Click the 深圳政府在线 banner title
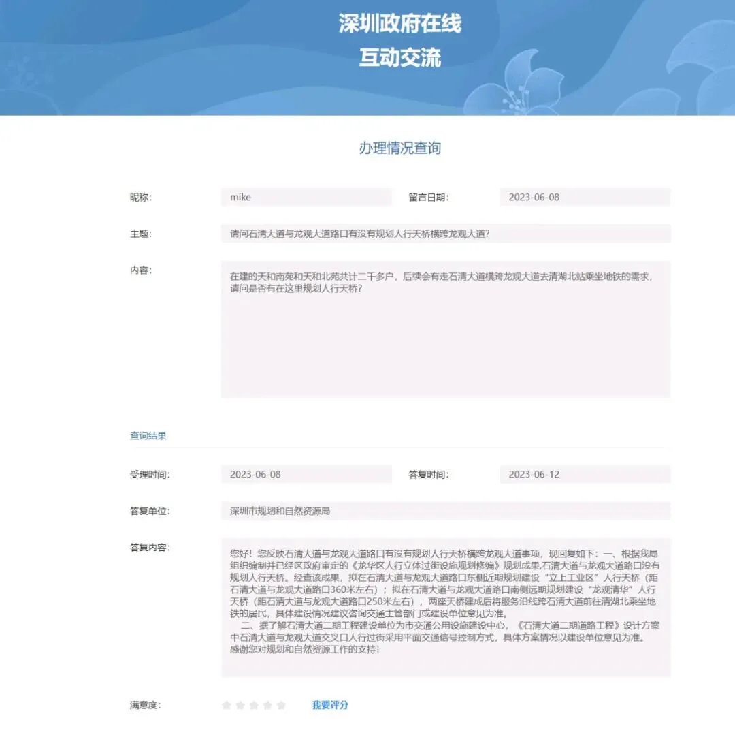Image resolution: width=735 pixels, height=735 pixels. [x=400, y=23]
